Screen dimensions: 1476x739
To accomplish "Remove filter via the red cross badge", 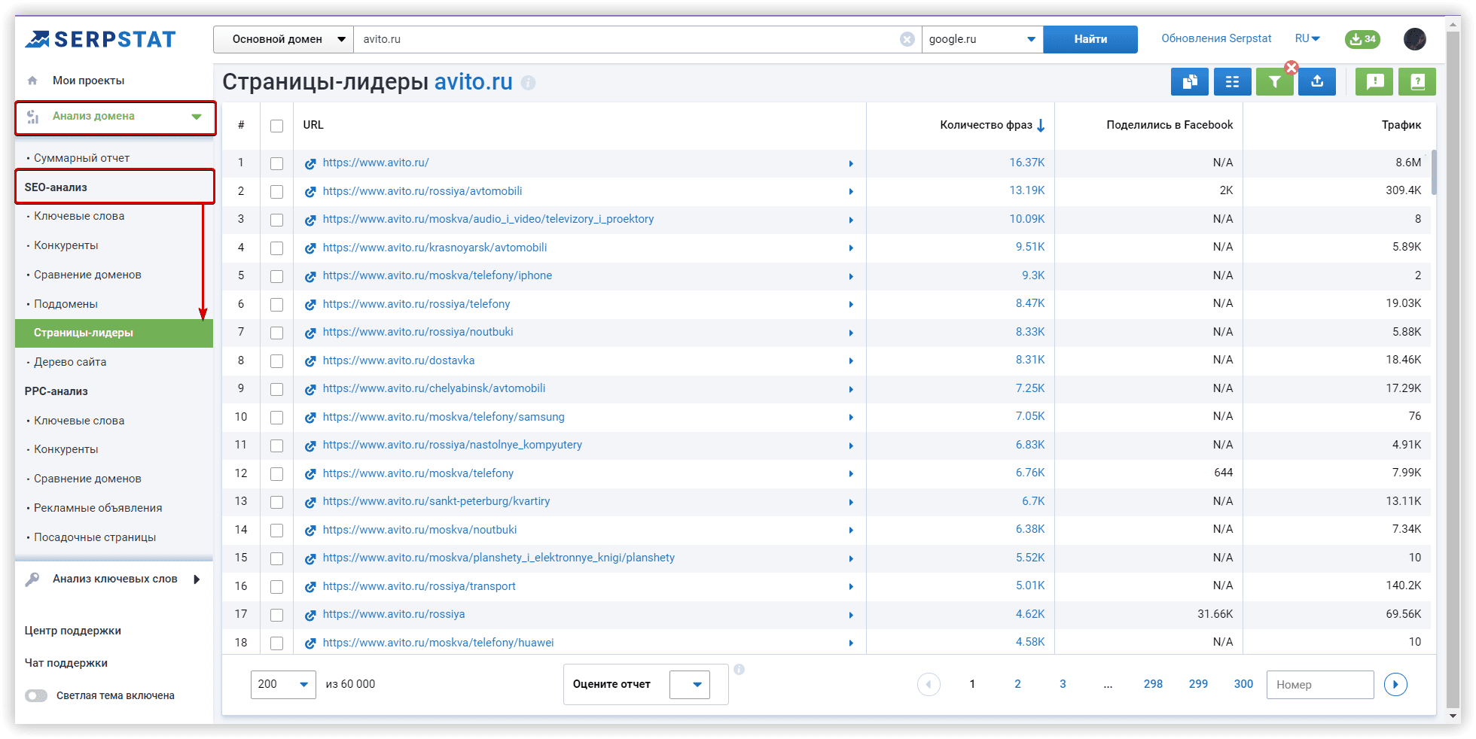I will point(1291,67).
